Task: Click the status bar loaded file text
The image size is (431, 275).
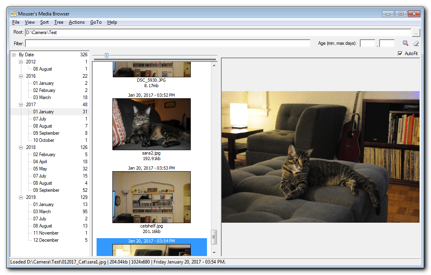Action: tap(118, 262)
